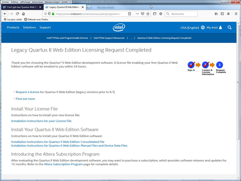Expand the Products menu in Intel header
The height and width of the screenshot is (181, 241).
pyautogui.click(x=13, y=27)
